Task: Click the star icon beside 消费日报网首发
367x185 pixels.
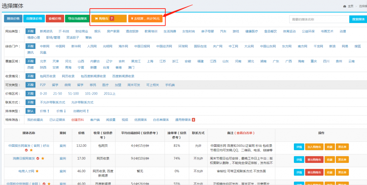Action: point(43,158)
